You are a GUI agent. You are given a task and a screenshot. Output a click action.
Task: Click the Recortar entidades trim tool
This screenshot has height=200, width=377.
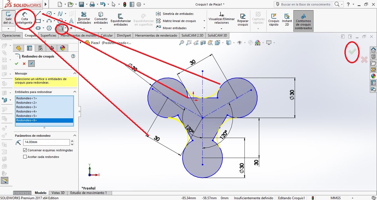(x=84, y=18)
